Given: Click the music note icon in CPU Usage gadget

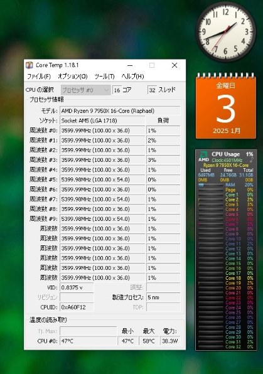Looking at the screenshot, I should tap(251, 160).
